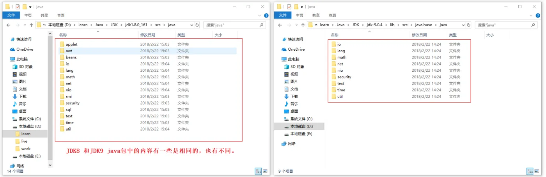
Task: Open 查看 tab in the right window
Action: point(333,16)
